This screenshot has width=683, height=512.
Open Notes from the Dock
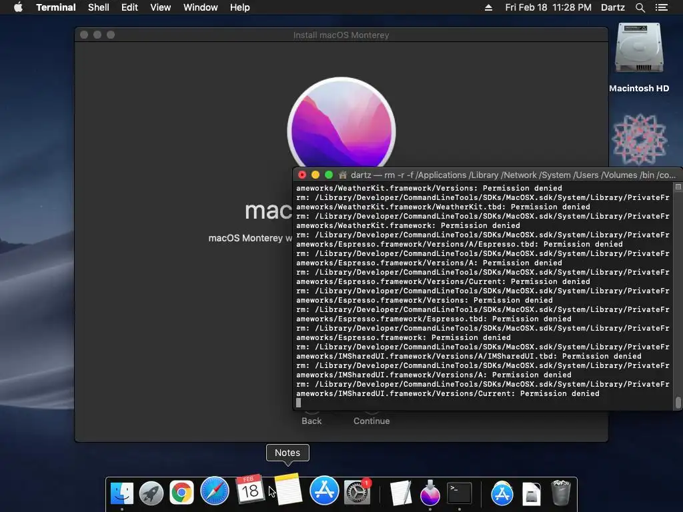pyautogui.click(x=288, y=489)
